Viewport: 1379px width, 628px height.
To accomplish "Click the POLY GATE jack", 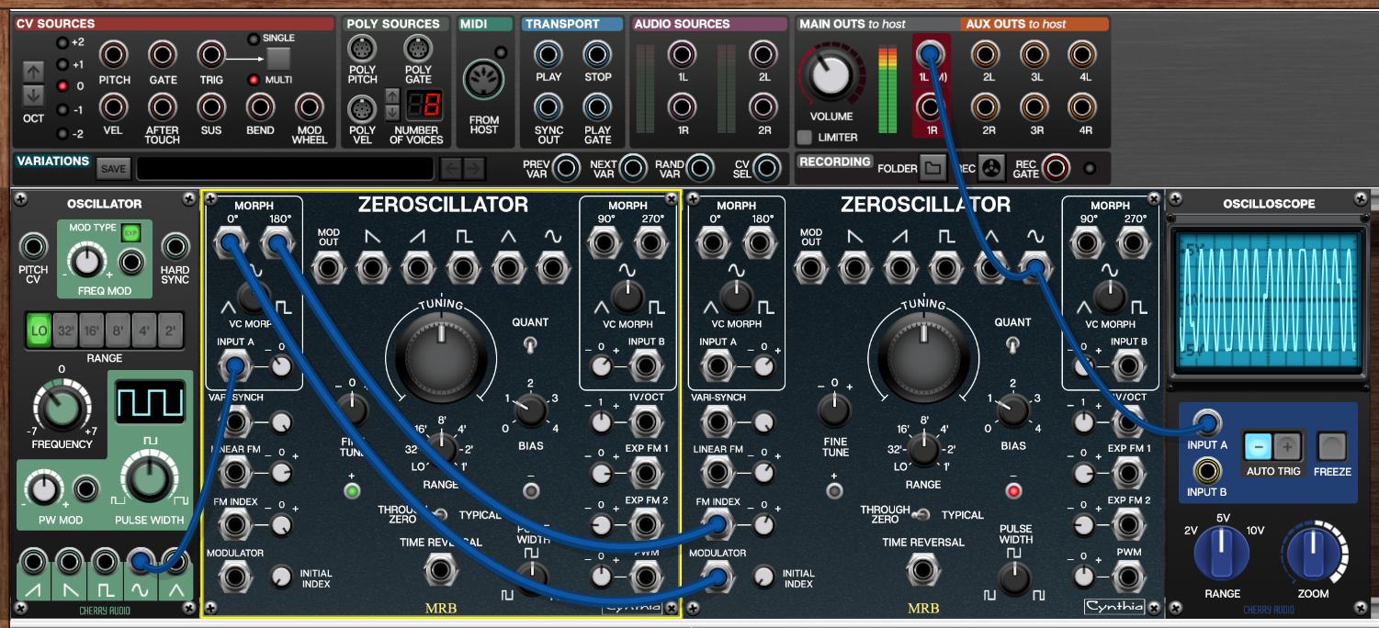I will 418,49.
